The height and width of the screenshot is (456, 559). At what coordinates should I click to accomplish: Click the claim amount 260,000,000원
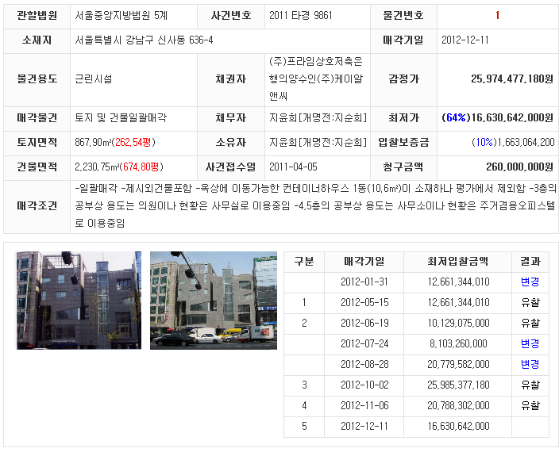pyautogui.click(x=520, y=167)
